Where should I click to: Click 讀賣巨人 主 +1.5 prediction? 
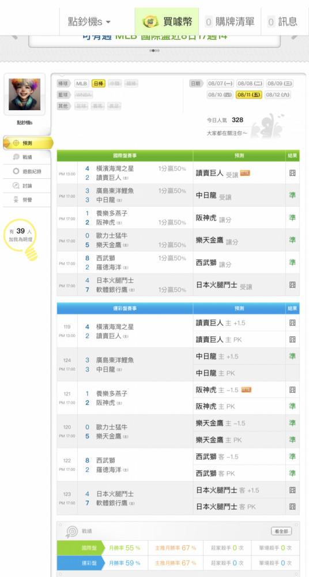pos(220,323)
